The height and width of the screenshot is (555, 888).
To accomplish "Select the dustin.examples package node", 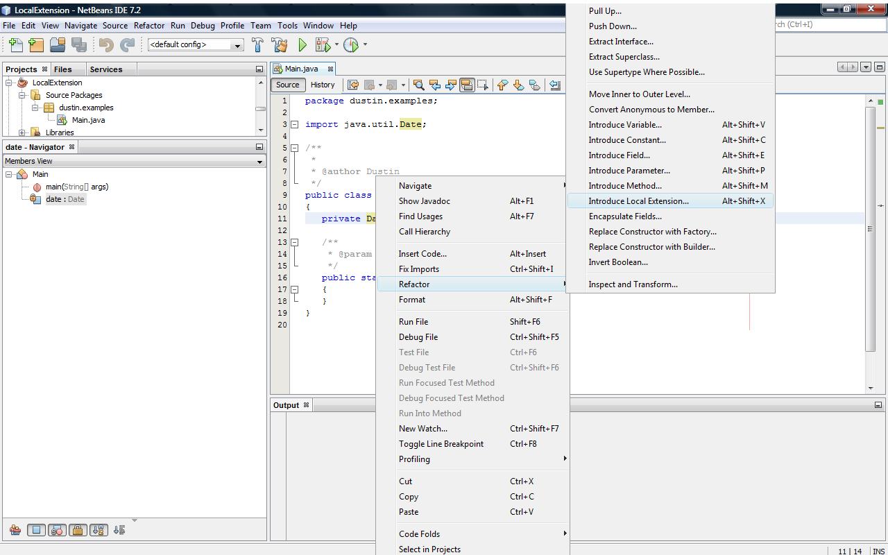I will pos(85,108).
